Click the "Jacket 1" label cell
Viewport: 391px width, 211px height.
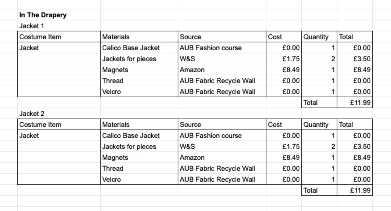click(32, 26)
